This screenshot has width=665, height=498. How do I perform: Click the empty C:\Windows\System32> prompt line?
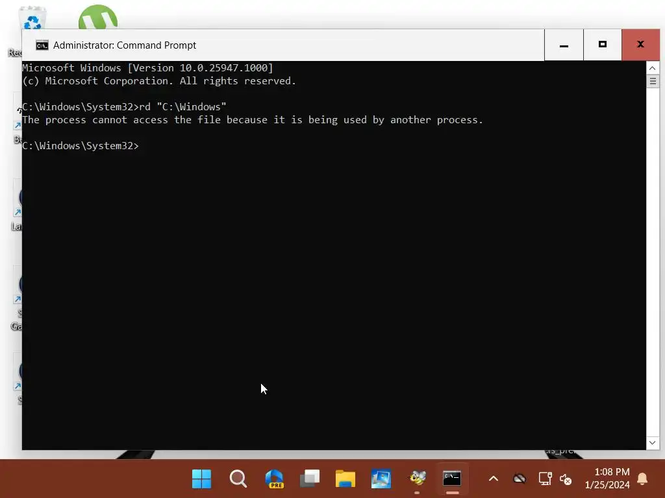(x=81, y=146)
